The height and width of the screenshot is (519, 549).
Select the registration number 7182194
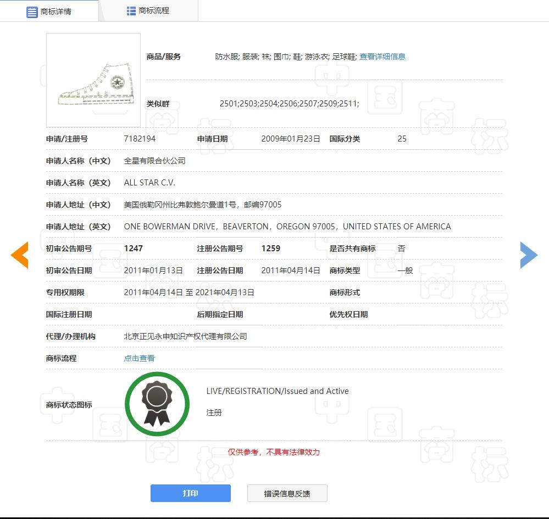point(140,139)
